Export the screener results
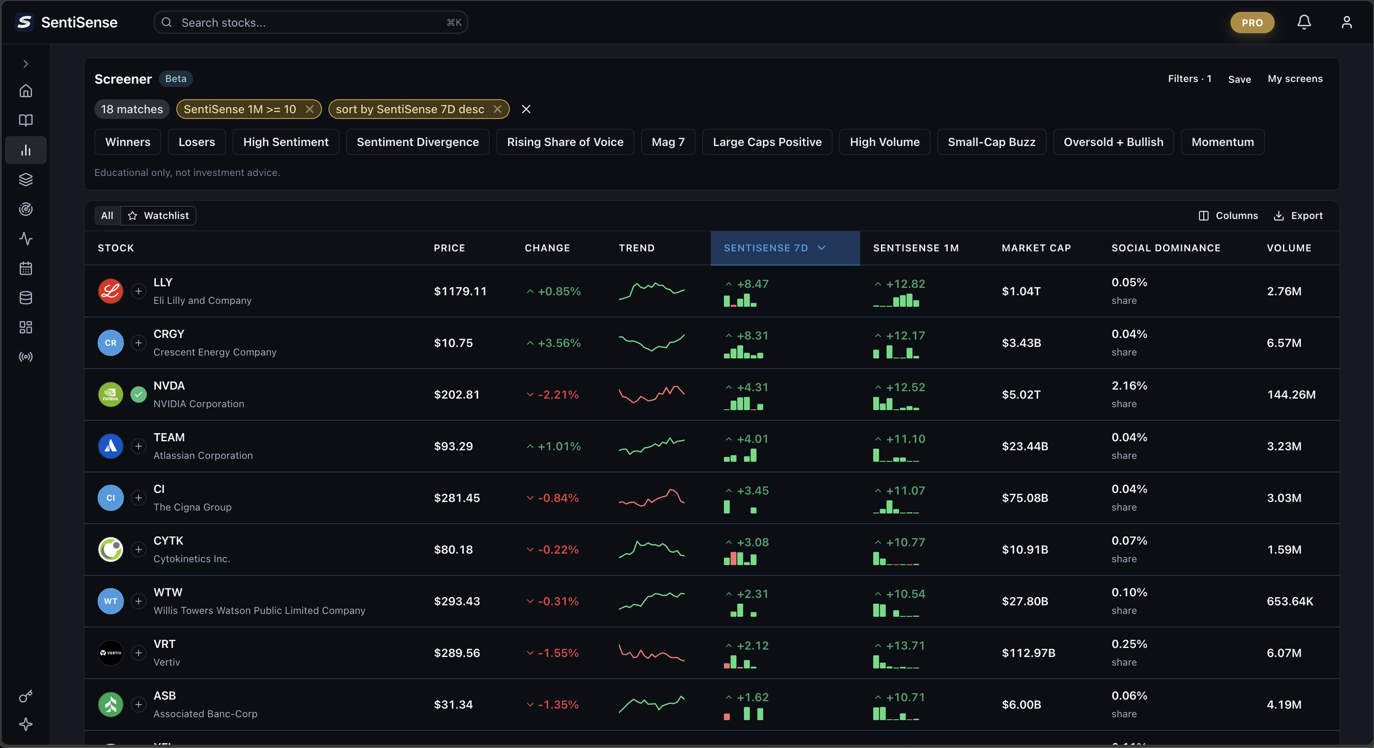This screenshot has width=1374, height=748. point(1298,216)
